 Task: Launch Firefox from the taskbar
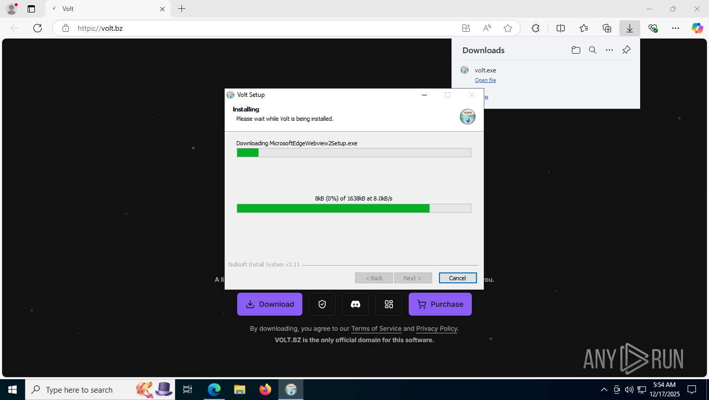265,390
